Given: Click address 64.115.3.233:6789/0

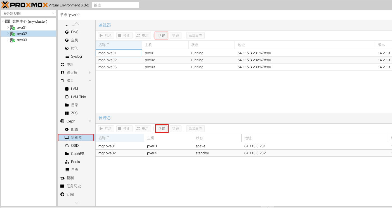Looking at the screenshot, I should coord(254,67).
